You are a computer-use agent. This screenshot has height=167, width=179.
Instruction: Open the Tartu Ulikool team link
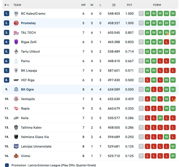pyautogui.click(x=30, y=51)
